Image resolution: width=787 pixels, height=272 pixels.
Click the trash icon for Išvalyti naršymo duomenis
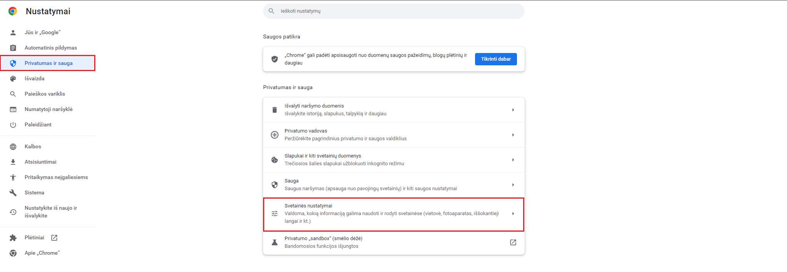[x=275, y=110]
